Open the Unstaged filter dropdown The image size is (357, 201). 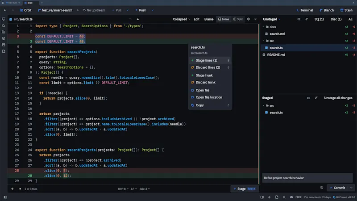[x=272, y=19]
